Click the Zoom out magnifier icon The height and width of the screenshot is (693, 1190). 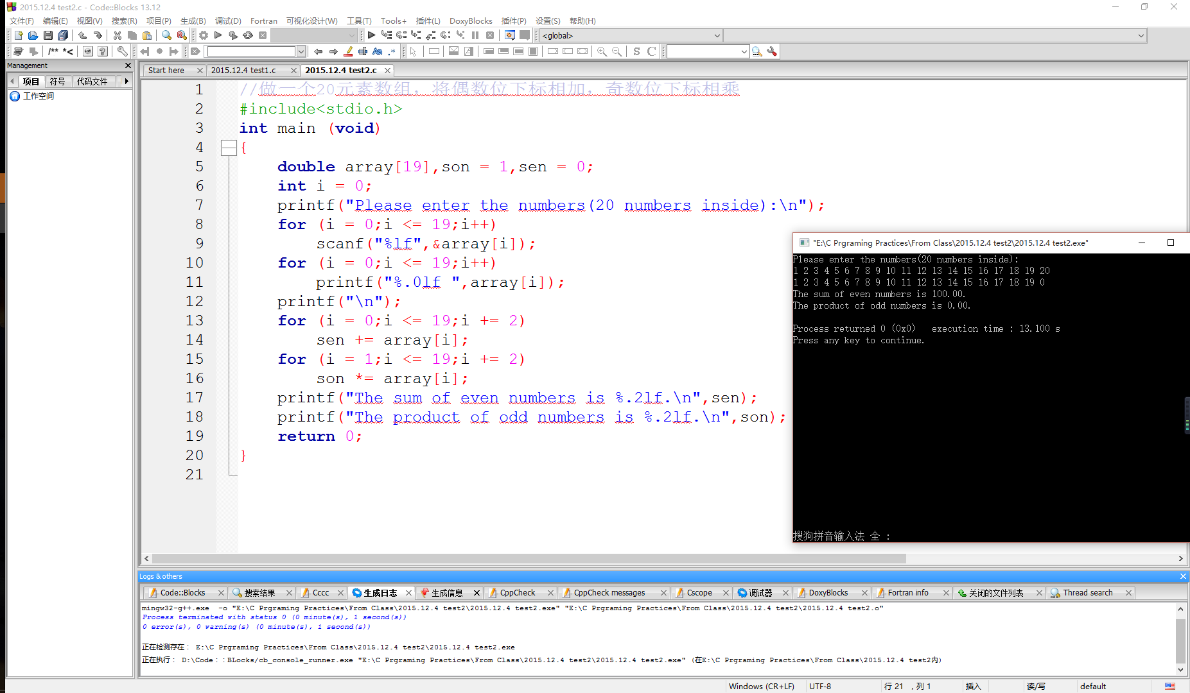(617, 51)
